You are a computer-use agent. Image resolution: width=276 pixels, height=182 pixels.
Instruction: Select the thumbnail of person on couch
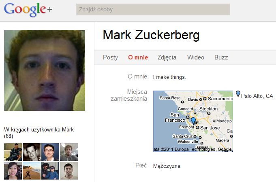[13, 152]
